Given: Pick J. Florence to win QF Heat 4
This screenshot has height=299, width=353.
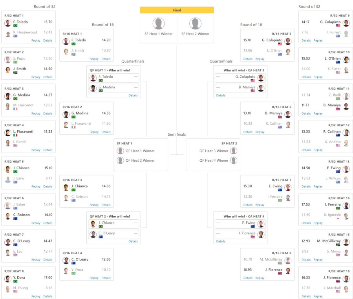Looking at the screenshot, I should coord(240,234).
